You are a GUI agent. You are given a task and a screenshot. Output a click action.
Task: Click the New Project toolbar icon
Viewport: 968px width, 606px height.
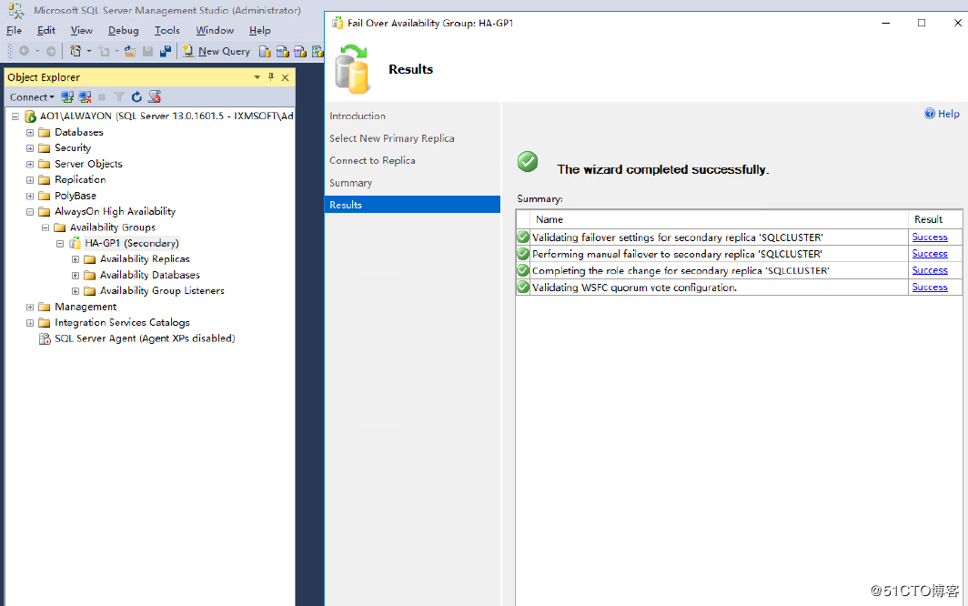(x=76, y=51)
